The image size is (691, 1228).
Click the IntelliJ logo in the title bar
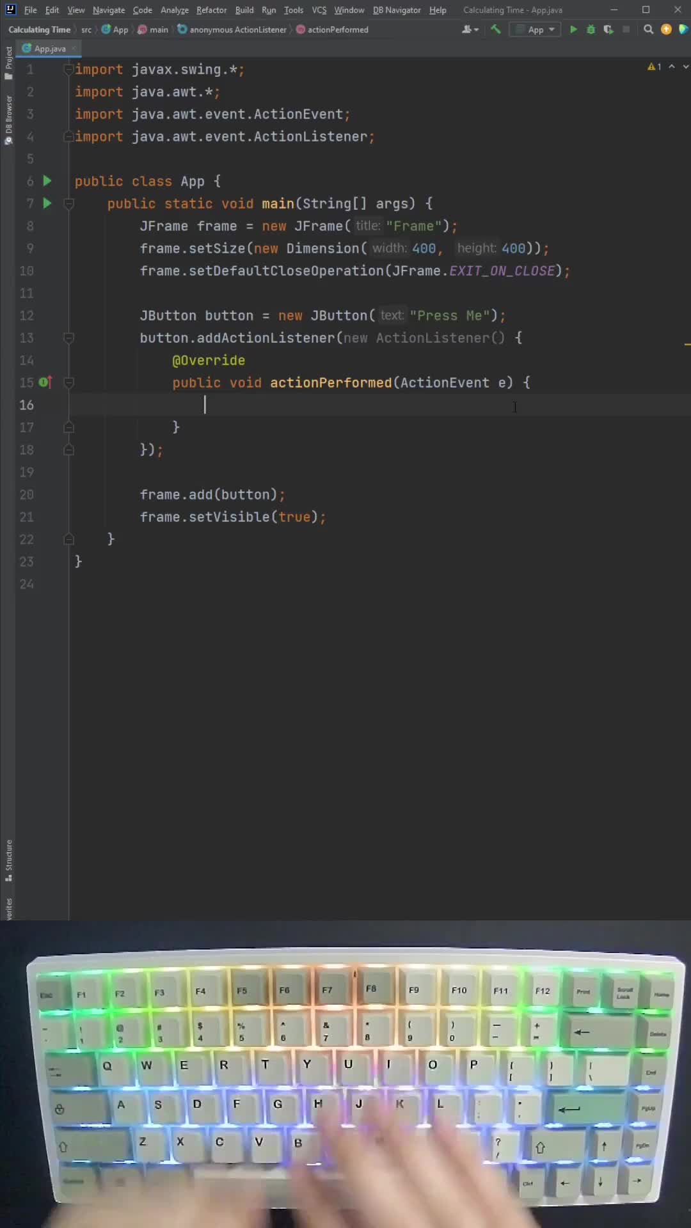coord(10,10)
